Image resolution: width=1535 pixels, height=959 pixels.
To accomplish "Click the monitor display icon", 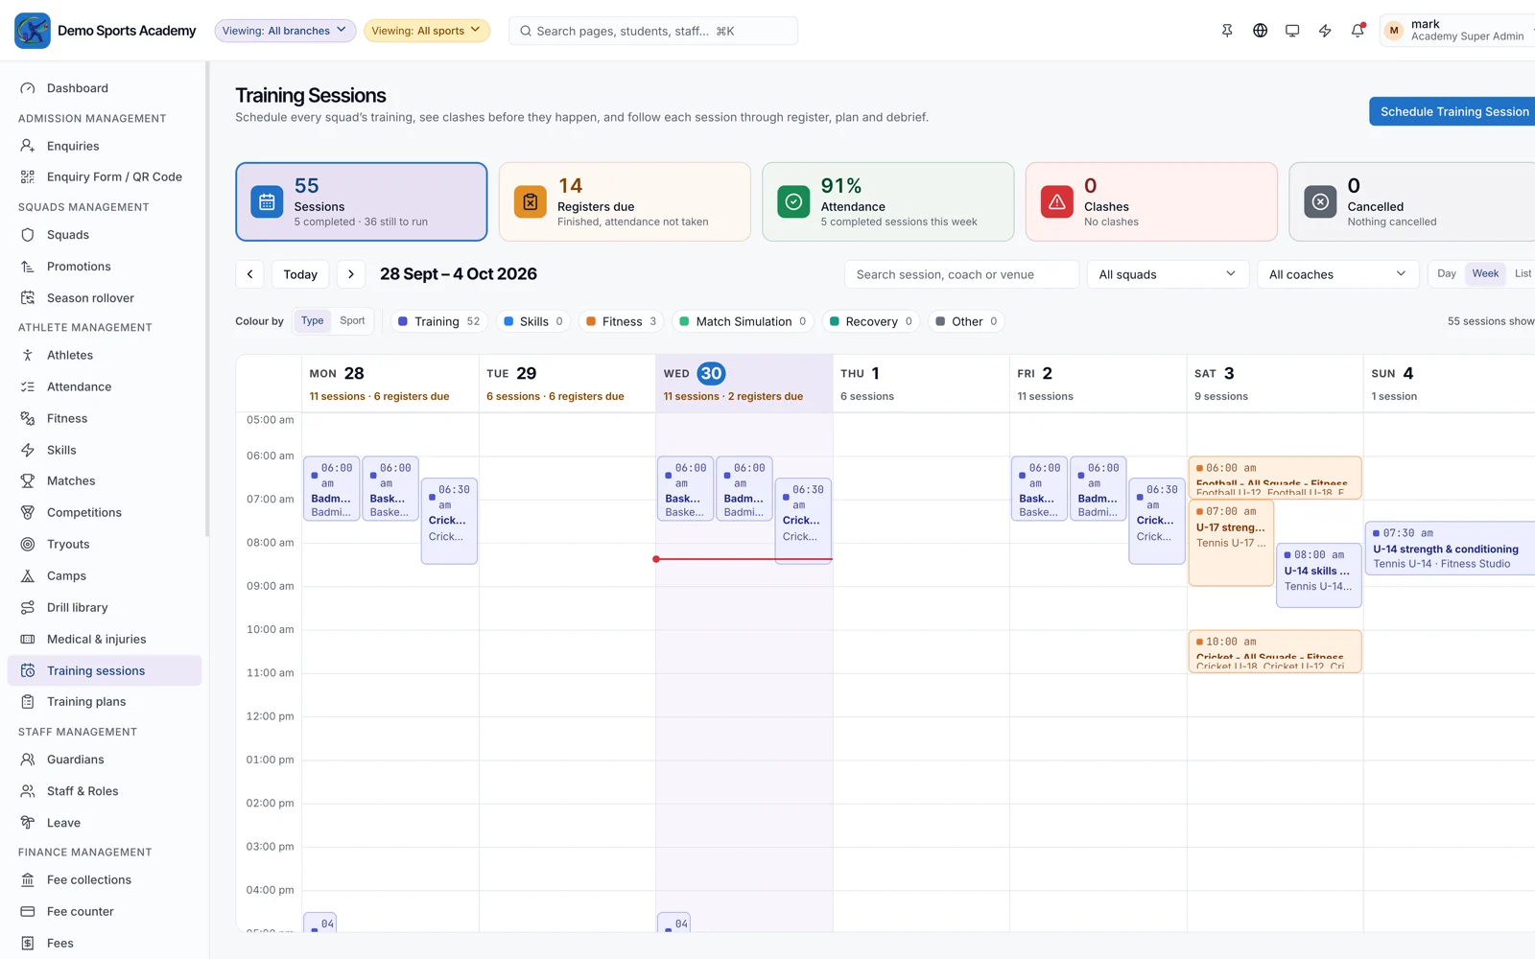I will tap(1292, 31).
